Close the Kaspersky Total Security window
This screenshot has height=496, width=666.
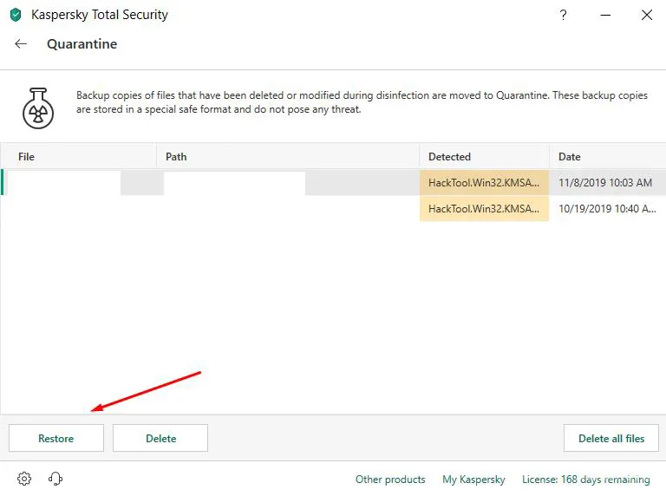[x=647, y=16]
